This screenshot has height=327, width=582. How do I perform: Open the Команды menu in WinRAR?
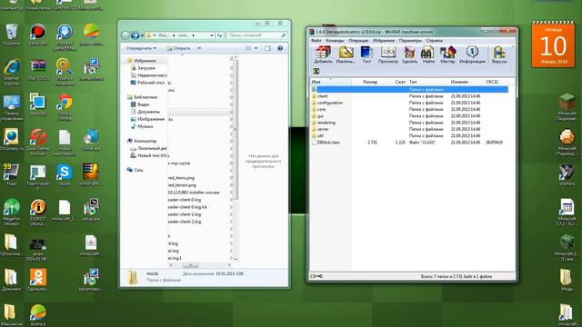335,40
